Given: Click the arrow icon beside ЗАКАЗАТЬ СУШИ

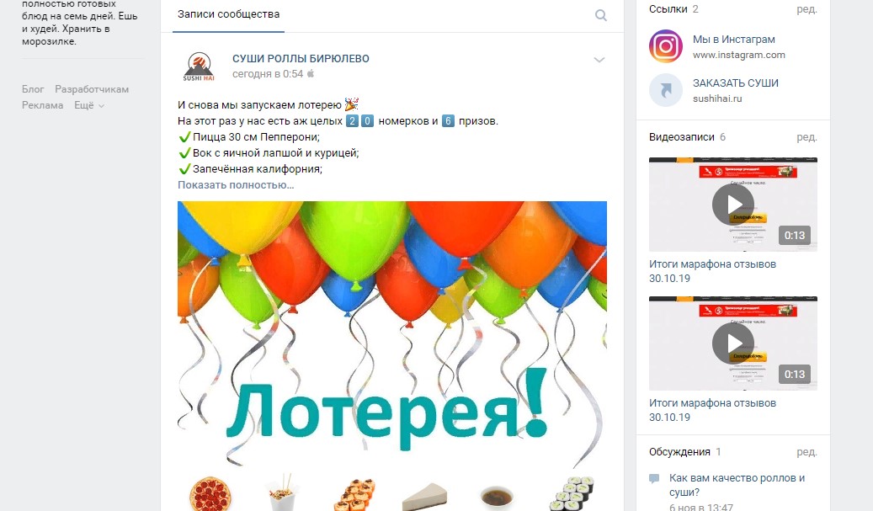Looking at the screenshot, I should coord(665,89).
